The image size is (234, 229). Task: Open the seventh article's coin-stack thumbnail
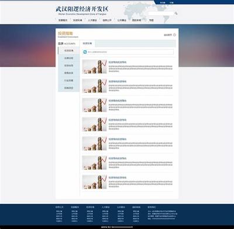point(94,182)
